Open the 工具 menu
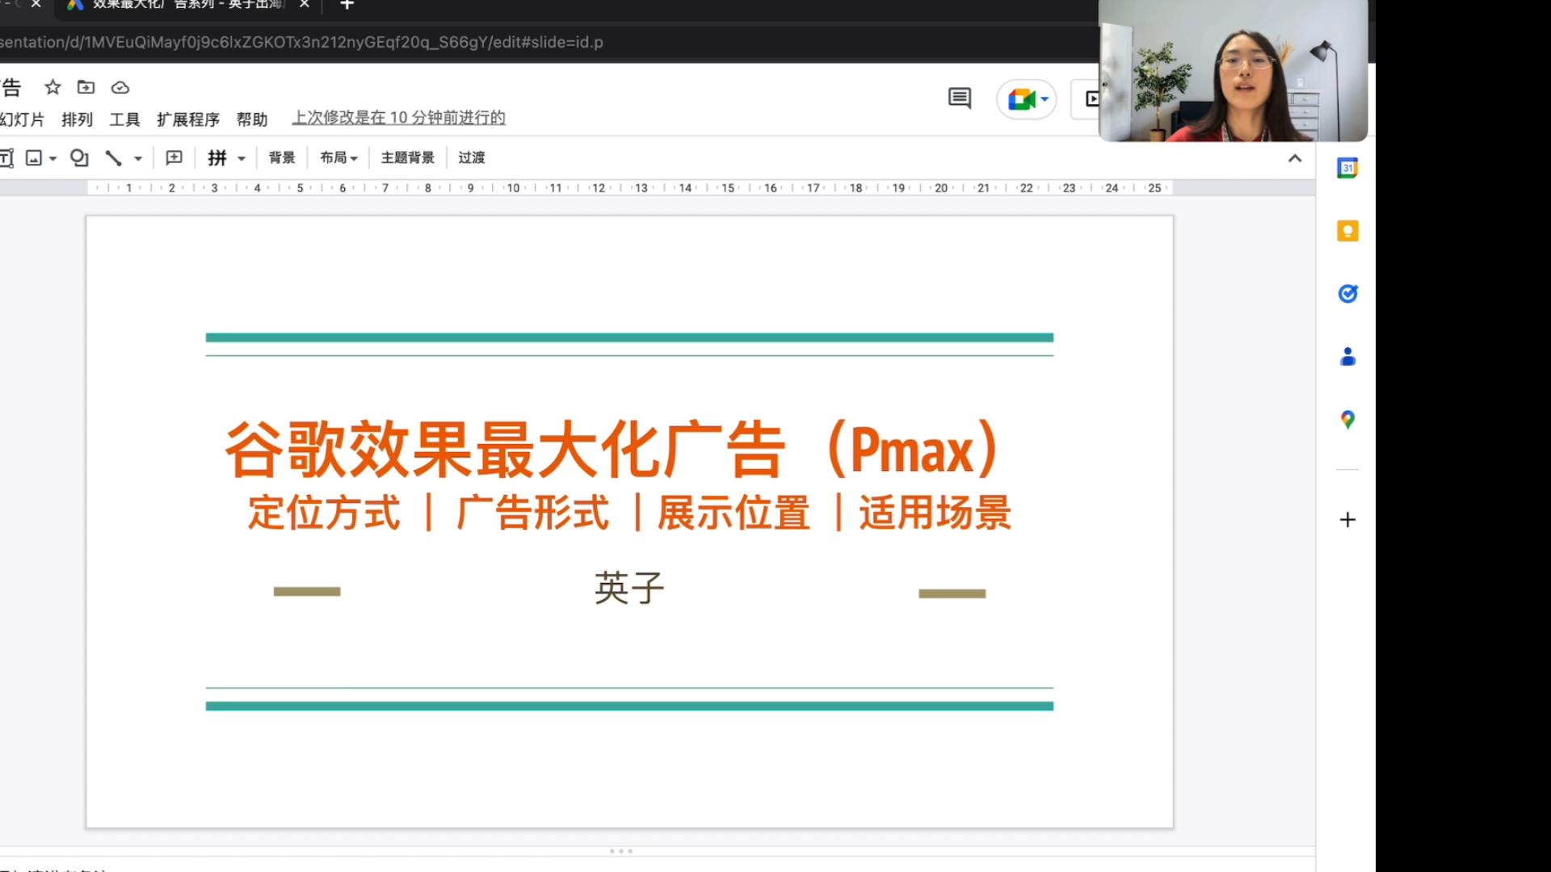Image resolution: width=1551 pixels, height=872 pixels. (124, 119)
